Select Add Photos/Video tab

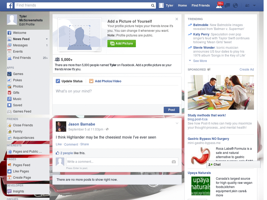(105, 81)
